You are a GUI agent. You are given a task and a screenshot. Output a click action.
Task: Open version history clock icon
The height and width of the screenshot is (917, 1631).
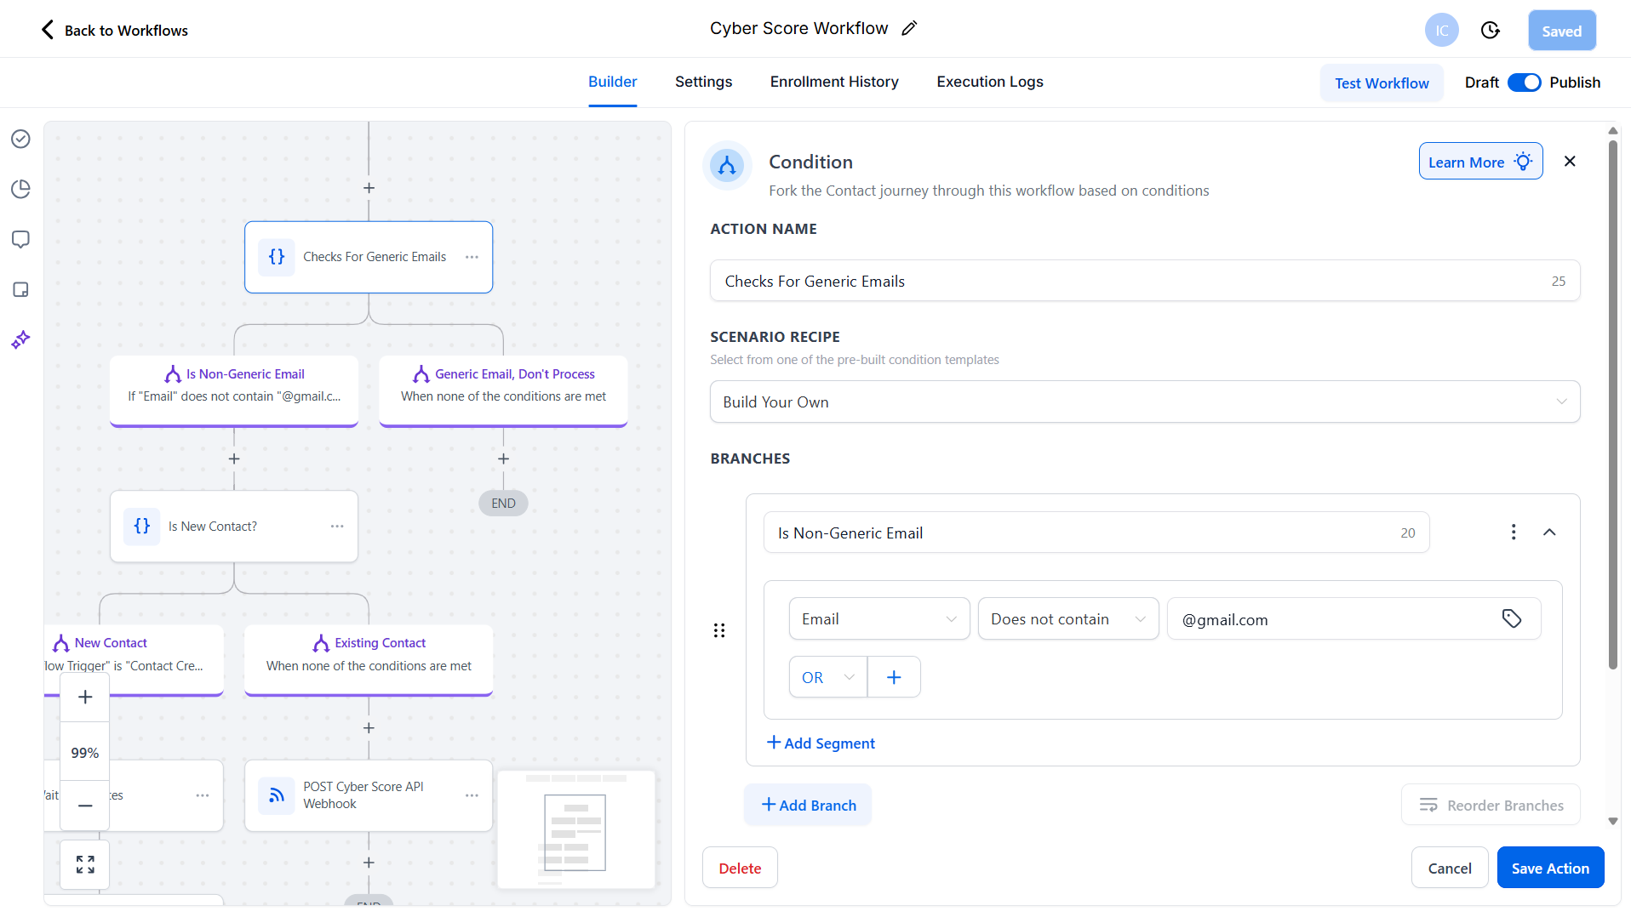point(1490,31)
